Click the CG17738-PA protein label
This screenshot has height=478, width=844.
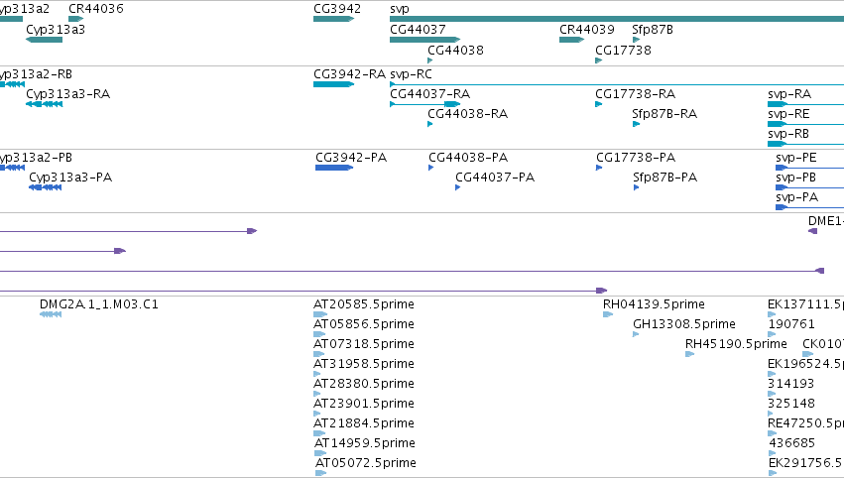(635, 157)
